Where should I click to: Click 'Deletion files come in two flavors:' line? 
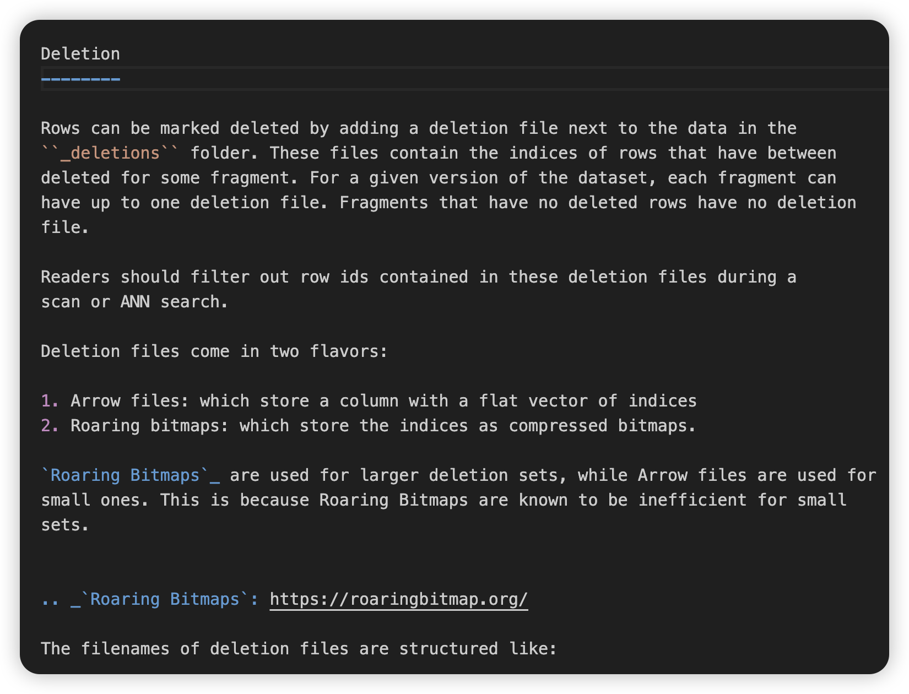point(214,351)
